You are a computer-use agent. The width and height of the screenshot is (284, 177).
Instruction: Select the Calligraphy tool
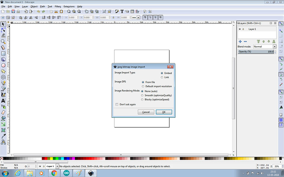pyautogui.click(x=3, y=95)
